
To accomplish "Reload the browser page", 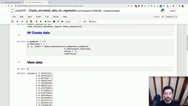I will tap(9, 6).
